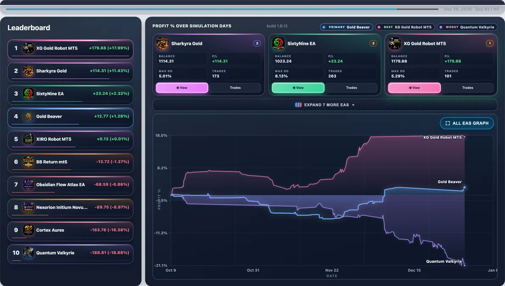Select Quantum Valkyrie leaderboard row
Viewport: 505px width, 286px height.
(x=70, y=254)
